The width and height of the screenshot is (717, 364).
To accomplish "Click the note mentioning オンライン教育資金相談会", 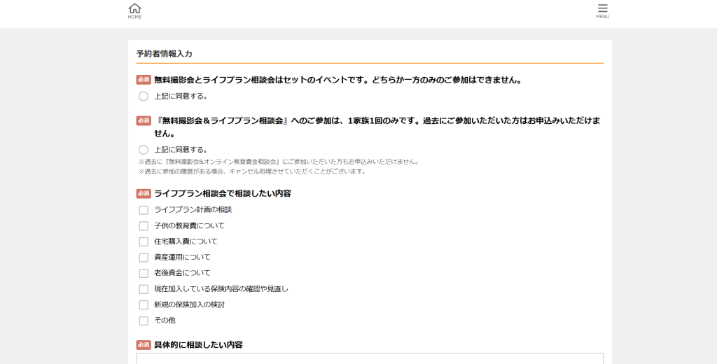I will (279, 162).
